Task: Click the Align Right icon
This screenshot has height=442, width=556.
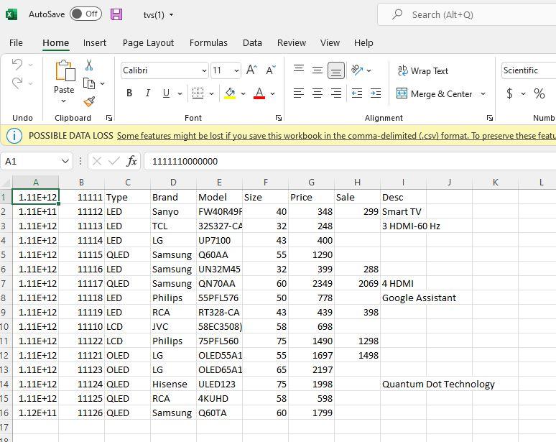Action: [335, 93]
